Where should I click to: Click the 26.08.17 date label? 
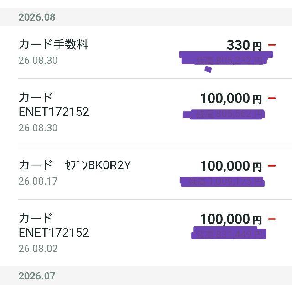point(38,182)
